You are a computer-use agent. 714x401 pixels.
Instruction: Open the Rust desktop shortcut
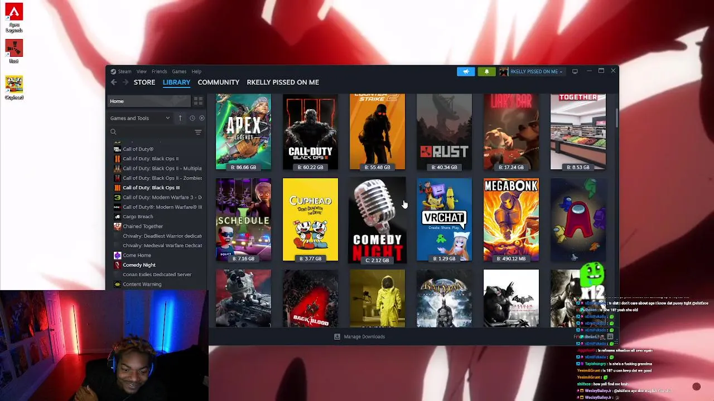tap(14, 51)
